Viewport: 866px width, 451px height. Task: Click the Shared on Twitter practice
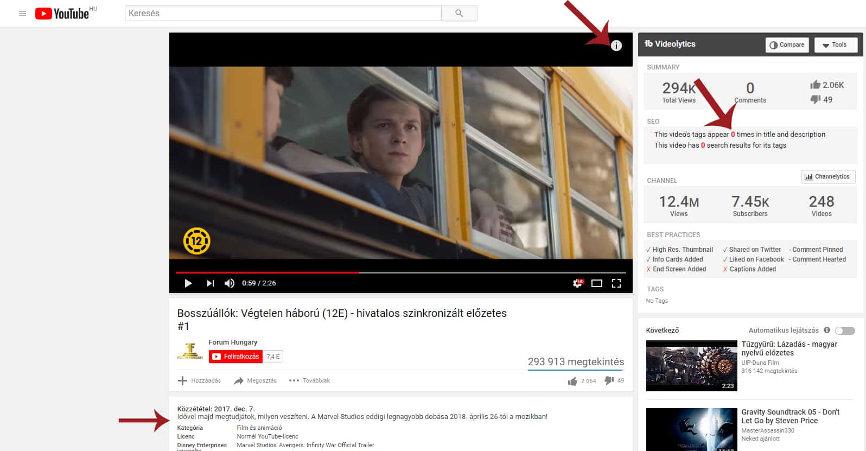(x=752, y=250)
